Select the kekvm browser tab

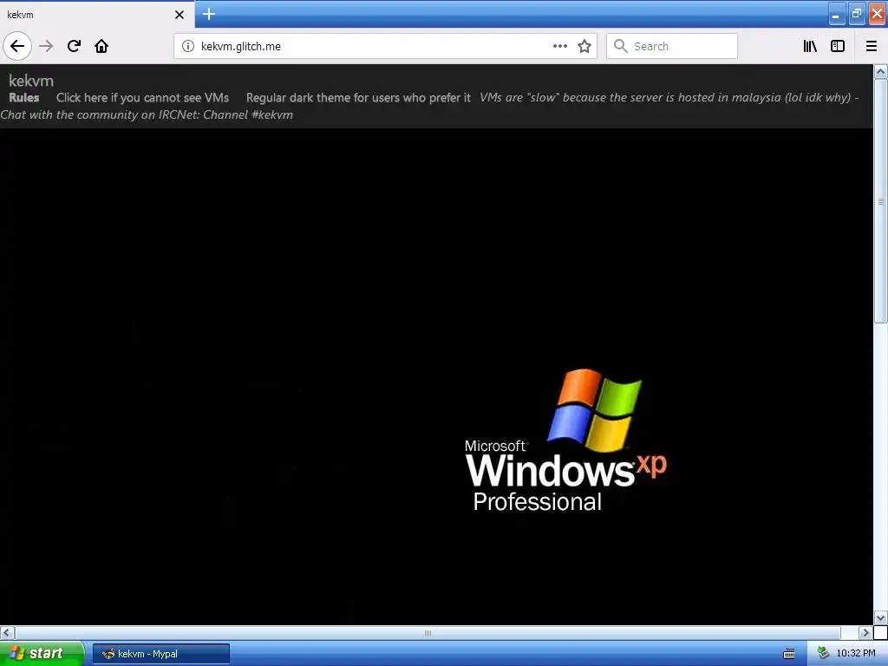pyautogui.click(x=97, y=15)
